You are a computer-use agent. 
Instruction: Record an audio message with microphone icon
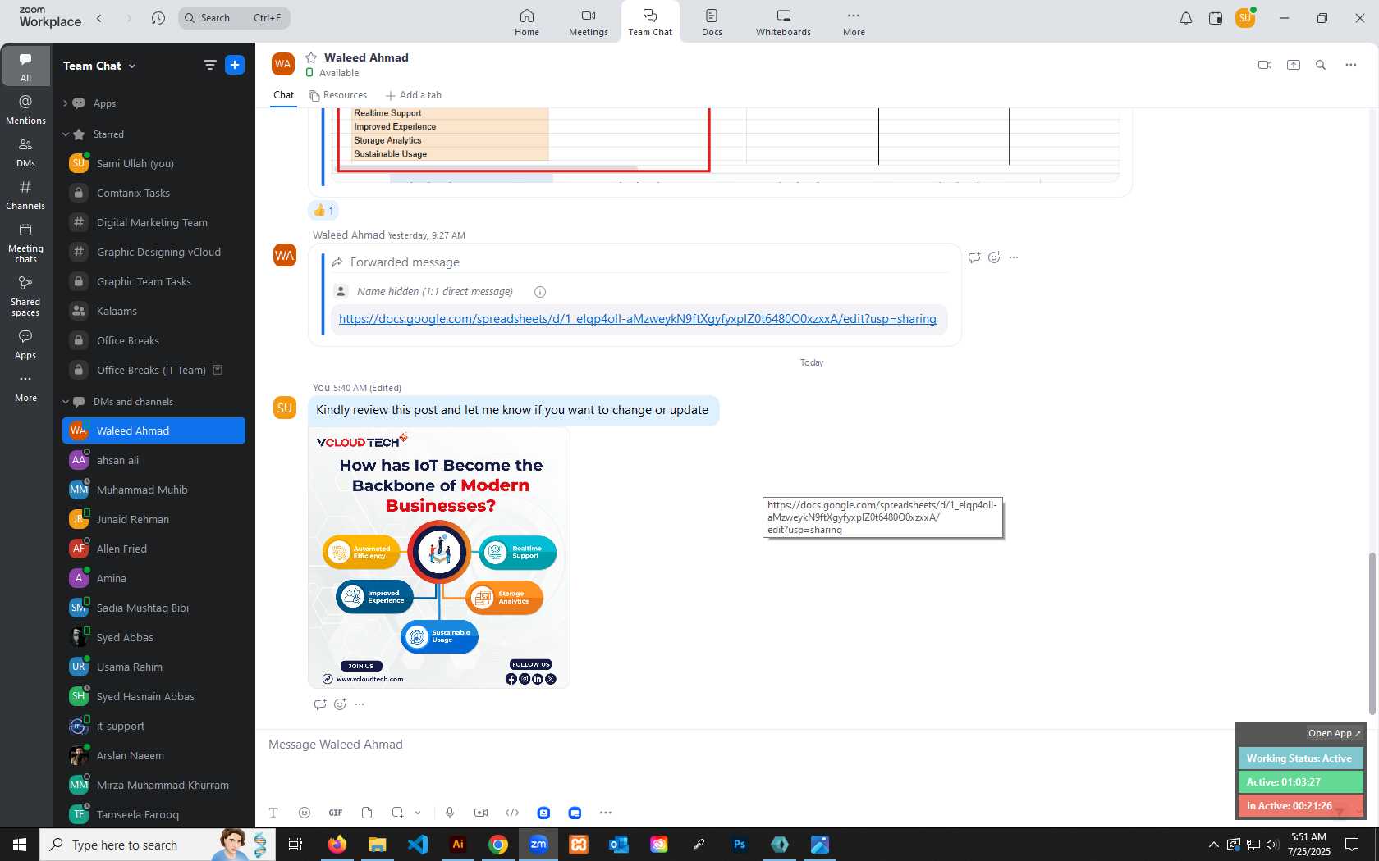[450, 813]
